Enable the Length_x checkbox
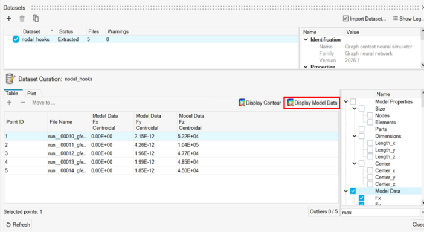 pos(370,143)
